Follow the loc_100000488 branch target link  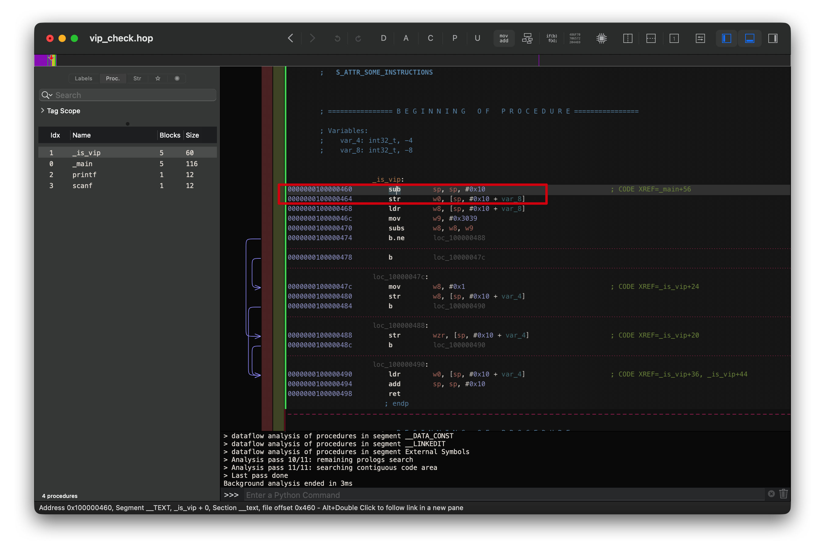pos(459,238)
